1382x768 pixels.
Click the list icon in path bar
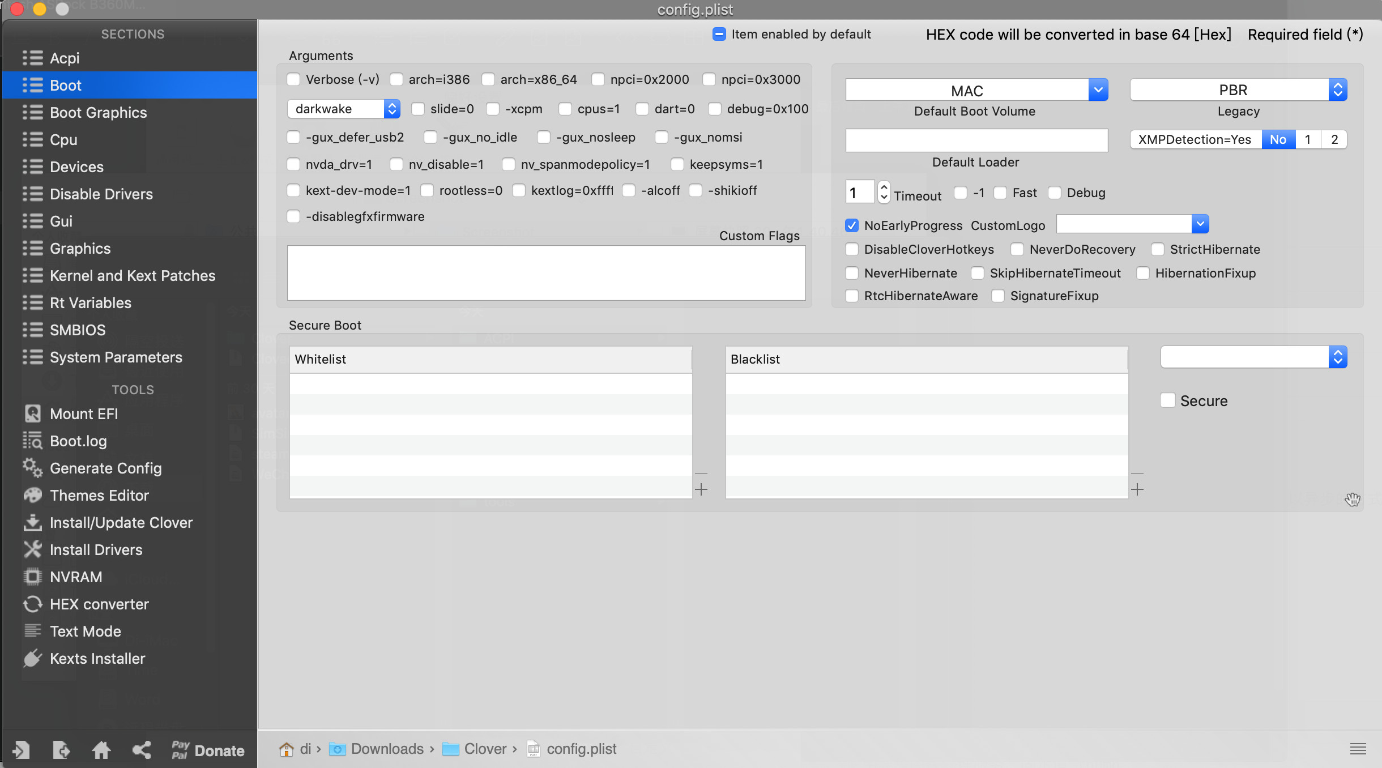[1358, 749]
